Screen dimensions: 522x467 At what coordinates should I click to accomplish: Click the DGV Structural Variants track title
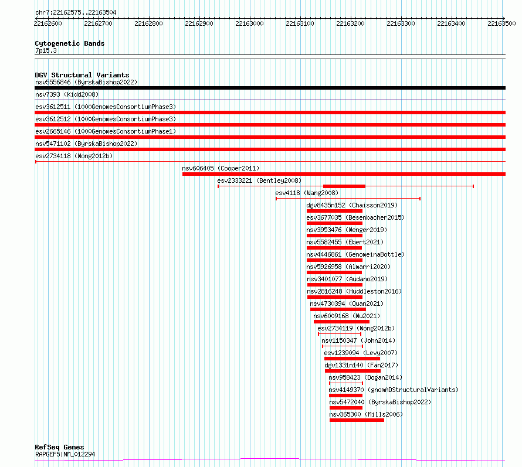[82, 75]
